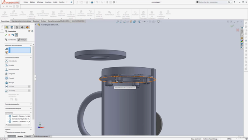Collapse the Contraintes list section

31,113
